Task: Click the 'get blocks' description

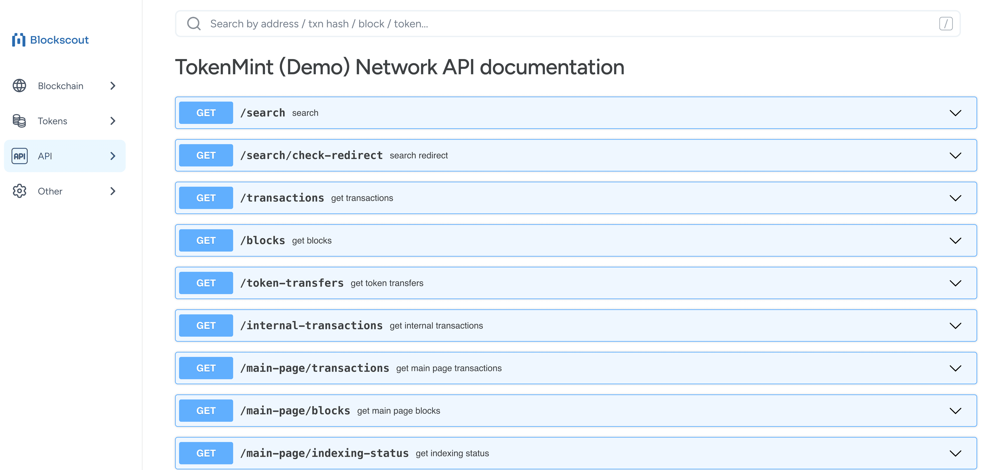Action: (x=312, y=240)
